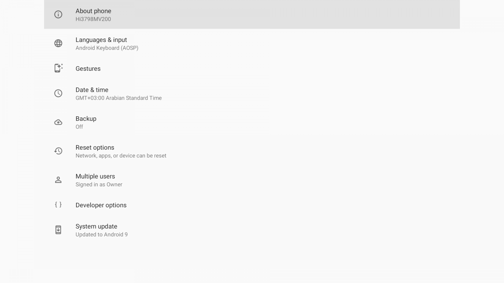Viewport: 504px width, 283px height.
Task: Click the Developer options braces icon
Action: [x=58, y=205]
